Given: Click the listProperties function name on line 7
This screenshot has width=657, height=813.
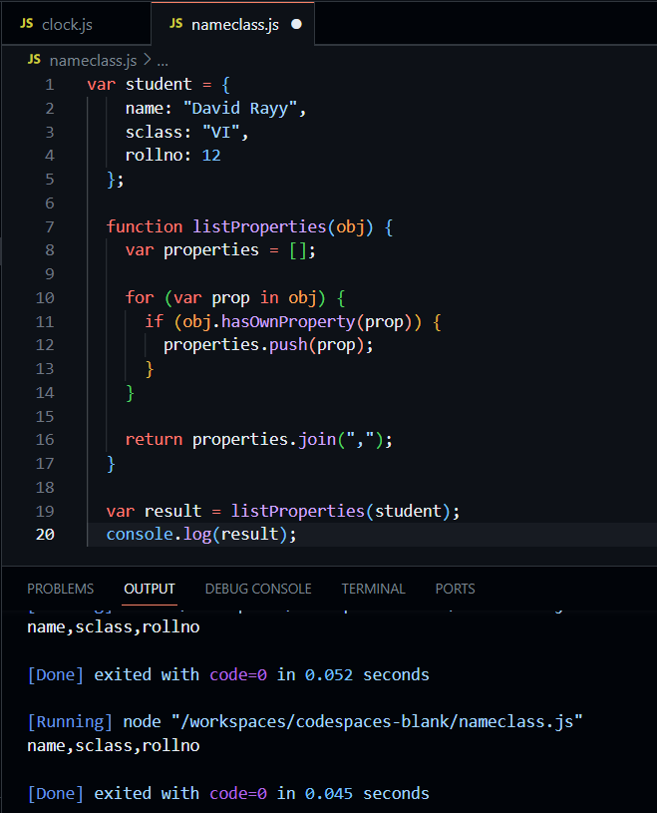Looking at the screenshot, I should 259,227.
